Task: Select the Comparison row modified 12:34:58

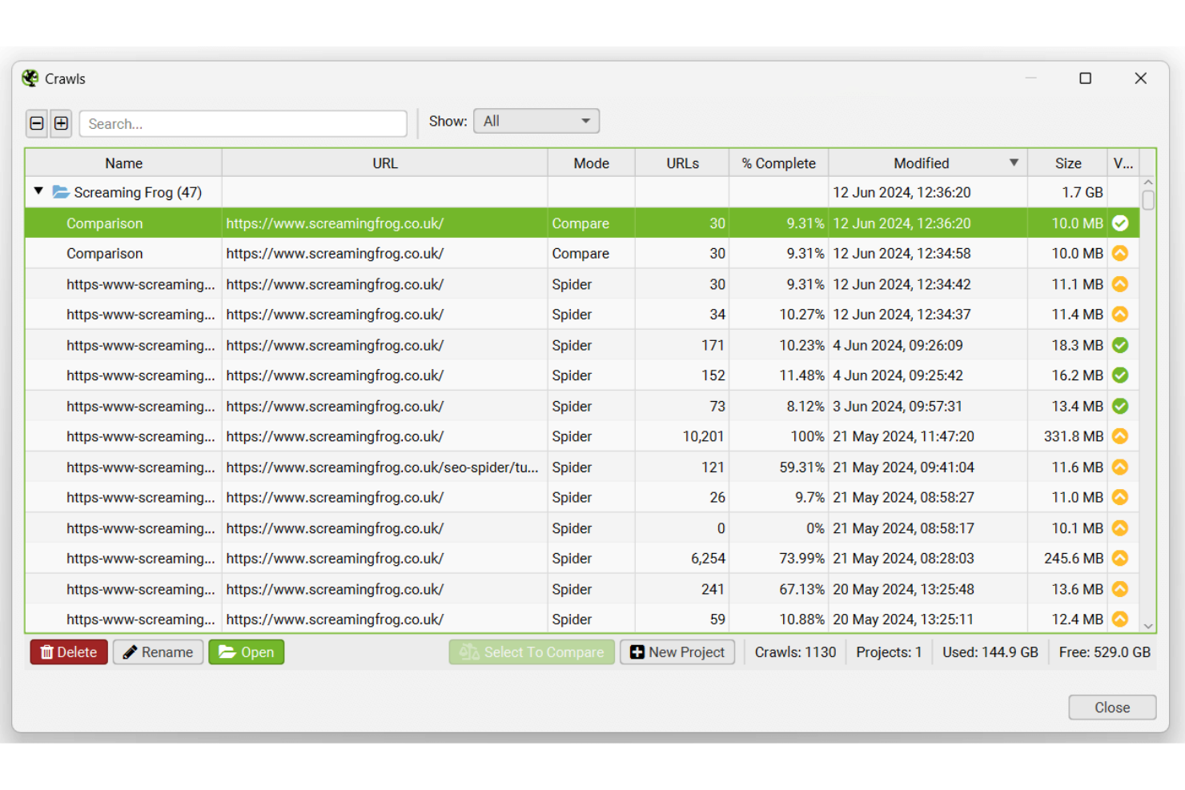Action: pos(582,254)
